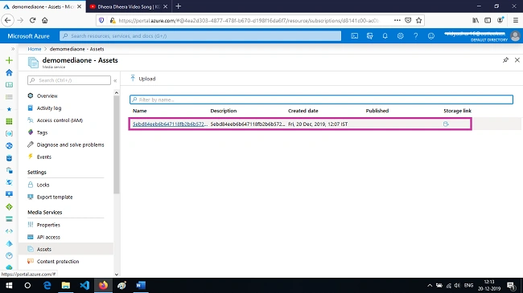The width and height of the screenshot is (523, 293).
Task: Expand the portal sidebar
Action: 13,49
